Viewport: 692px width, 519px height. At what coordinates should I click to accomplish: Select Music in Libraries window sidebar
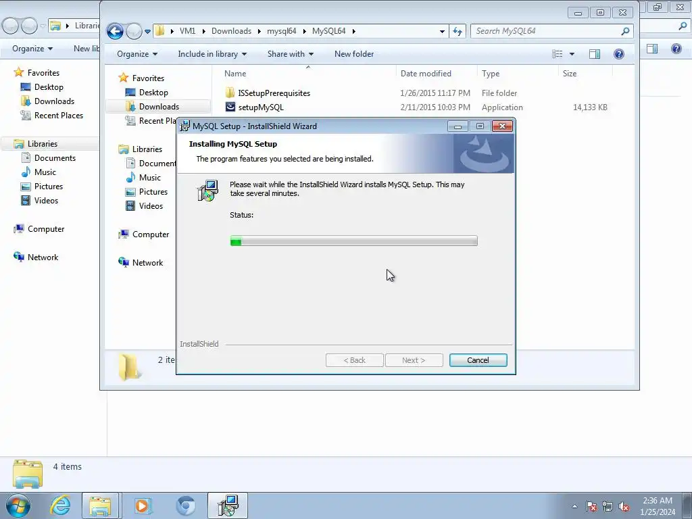coord(45,172)
